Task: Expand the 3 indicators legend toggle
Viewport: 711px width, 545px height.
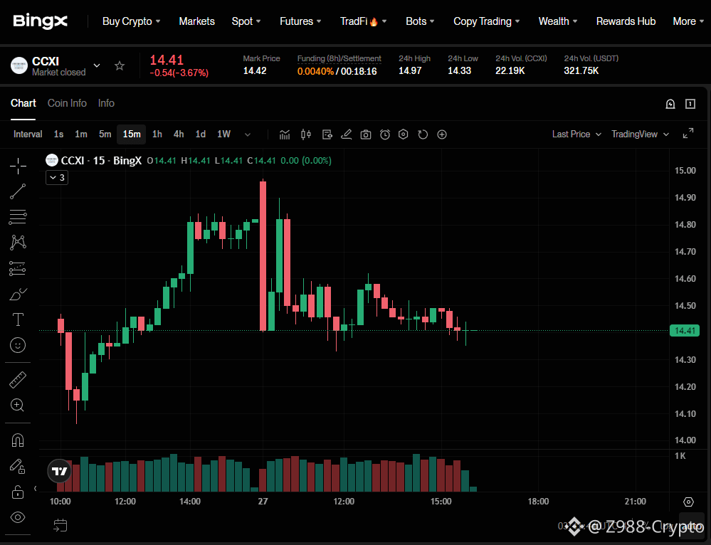Action: (x=57, y=178)
